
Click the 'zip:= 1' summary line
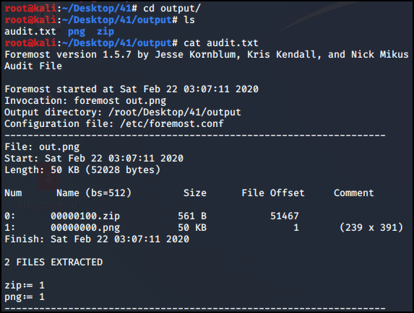pos(25,286)
